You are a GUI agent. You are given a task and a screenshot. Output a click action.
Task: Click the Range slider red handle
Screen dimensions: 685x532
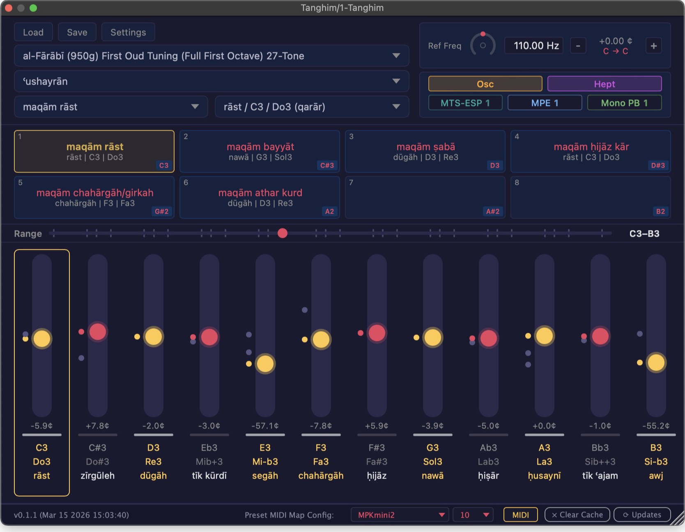tap(282, 233)
